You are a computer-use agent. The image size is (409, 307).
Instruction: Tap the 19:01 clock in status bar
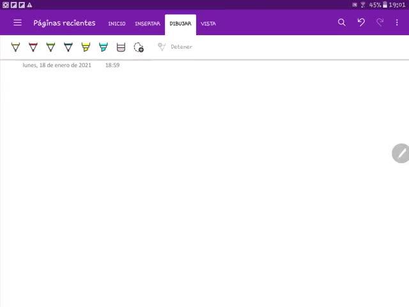pos(397,5)
